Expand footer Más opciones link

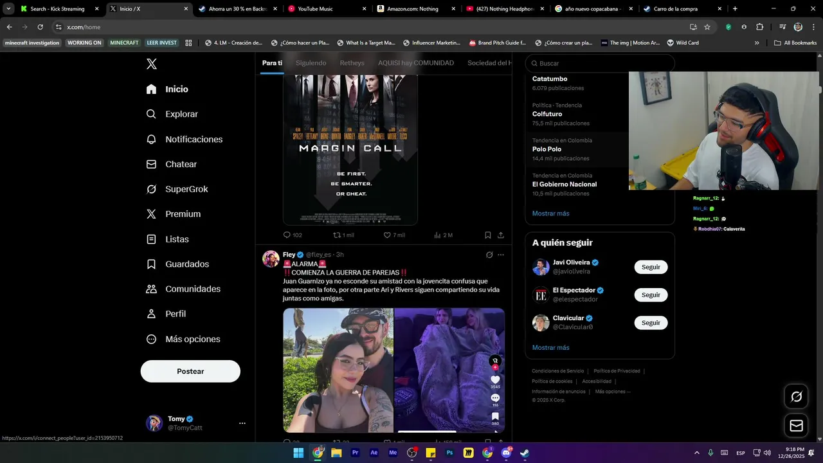coord(613,392)
